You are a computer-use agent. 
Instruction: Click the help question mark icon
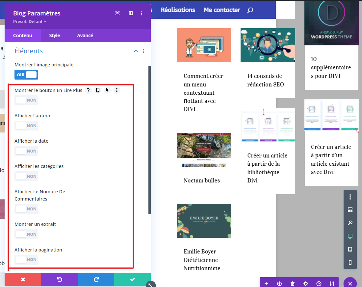click(88, 90)
